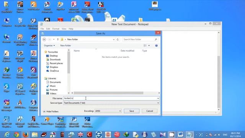The image size is (245, 138).
Task: Open Firefox from the taskbar
Action: tap(26, 135)
